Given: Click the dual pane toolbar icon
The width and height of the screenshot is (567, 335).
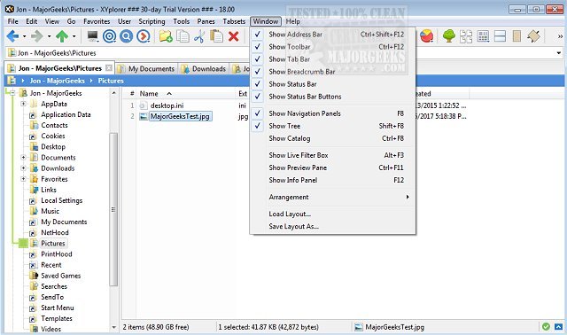Looking at the screenshot, I should pyautogui.click(x=500, y=36).
